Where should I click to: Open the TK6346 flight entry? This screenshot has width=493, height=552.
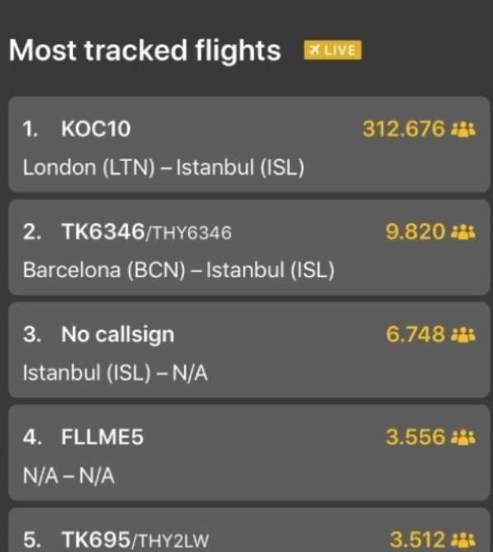click(x=249, y=247)
